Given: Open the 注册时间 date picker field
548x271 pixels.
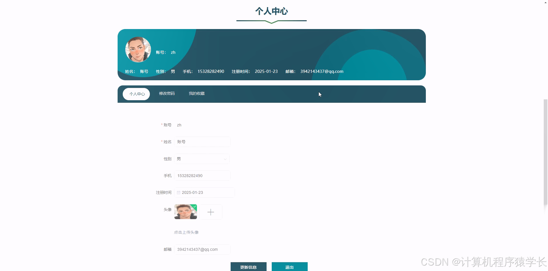Looking at the screenshot, I should tap(204, 192).
